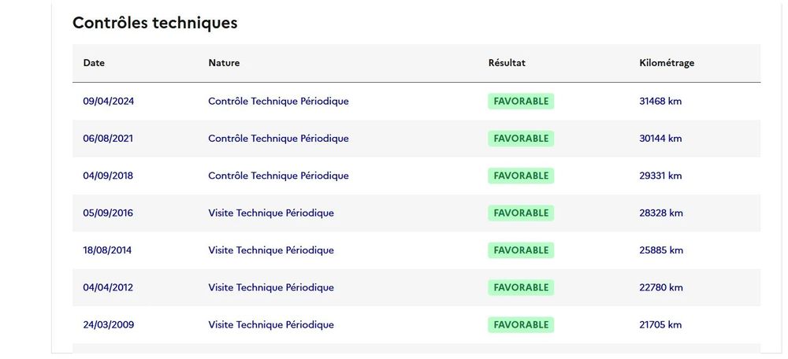The width and height of the screenshot is (788, 359).
Task: Click Visite Technique Périodique in the 18/08/2014 row
Action: tap(271, 250)
